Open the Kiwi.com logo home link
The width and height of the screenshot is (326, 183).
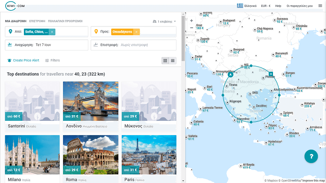point(15,6)
